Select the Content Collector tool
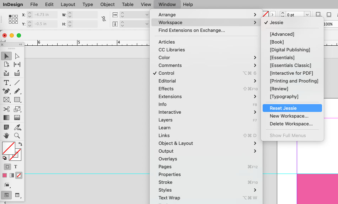Screen dimensions: 338x204 [x=6, y=73]
